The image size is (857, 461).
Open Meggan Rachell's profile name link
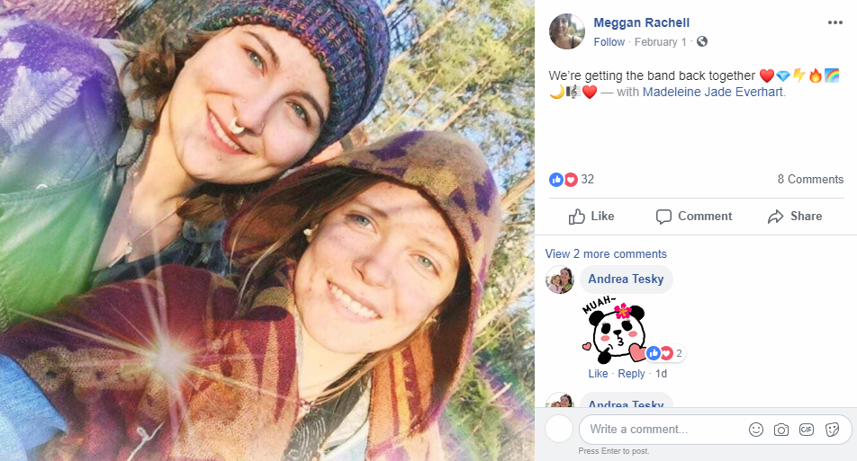click(641, 22)
